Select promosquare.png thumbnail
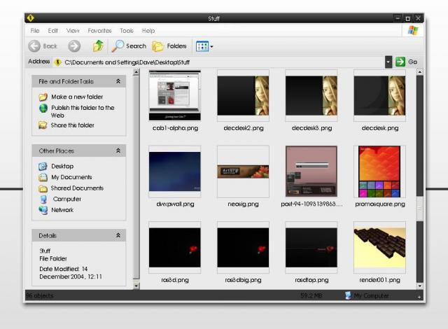 pyautogui.click(x=379, y=171)
